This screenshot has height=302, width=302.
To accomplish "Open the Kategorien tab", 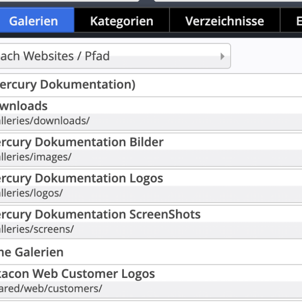I will pyautogui.click(x=122, y=21).
